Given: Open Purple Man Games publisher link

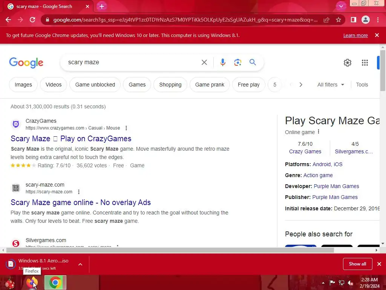Looking at the screenshot, I should 335,197.
